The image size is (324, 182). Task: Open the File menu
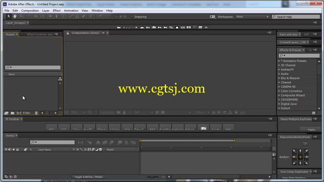[x=7, y=11]
